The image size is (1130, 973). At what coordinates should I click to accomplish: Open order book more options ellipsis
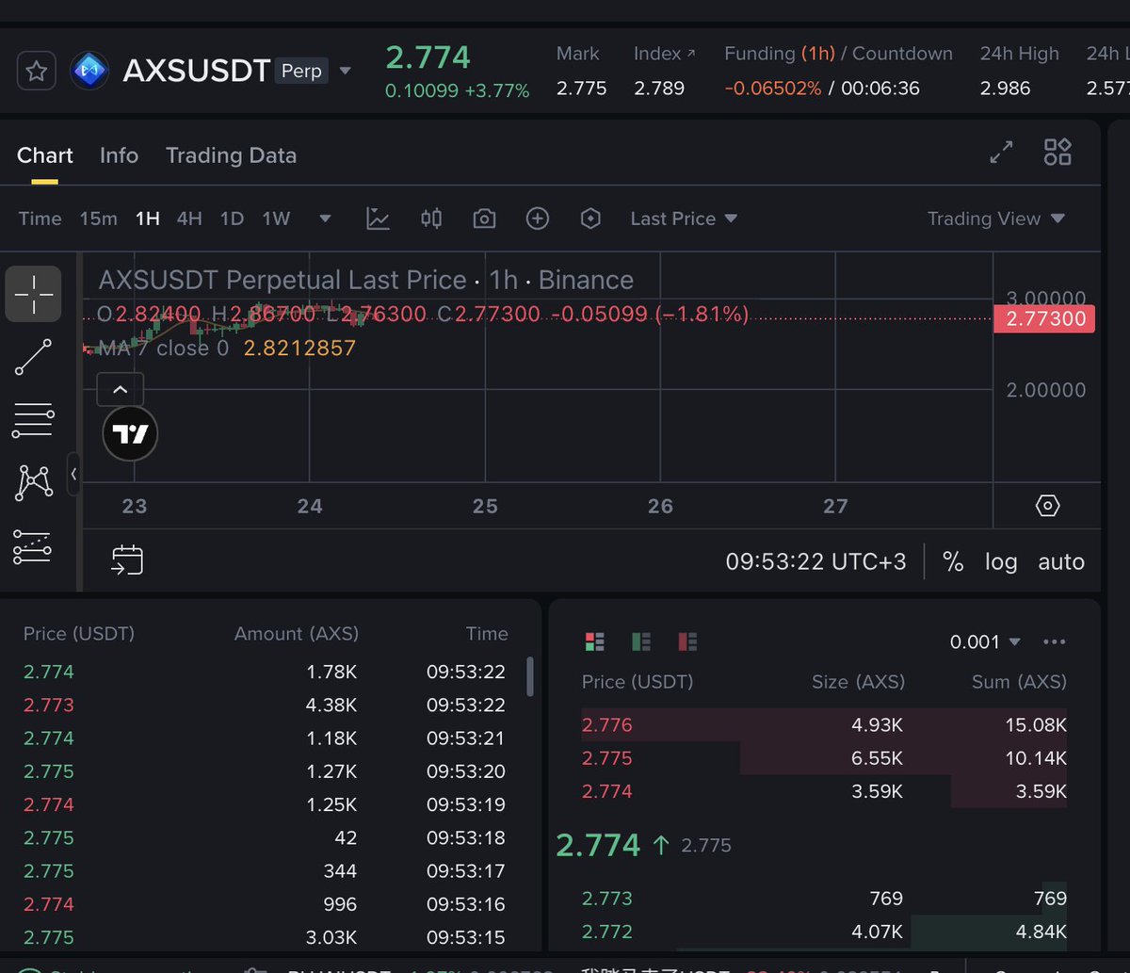tap(1055, 642)
